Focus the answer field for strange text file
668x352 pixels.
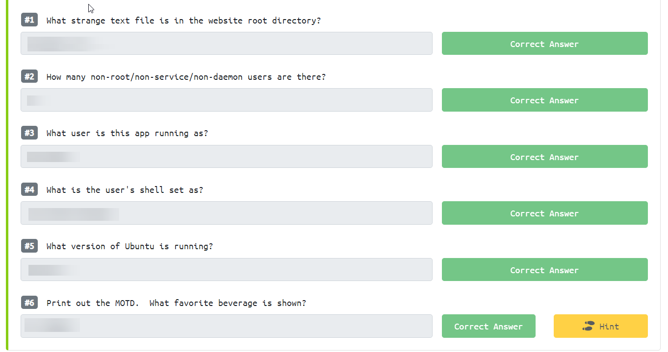click(227, 44)
